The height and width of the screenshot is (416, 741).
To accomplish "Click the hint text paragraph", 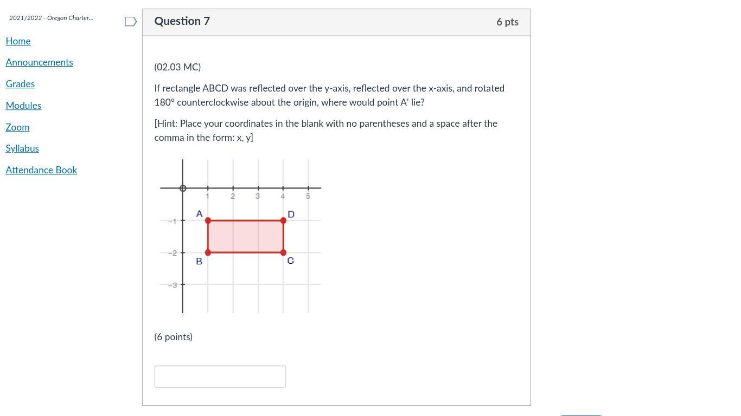I will pos(325,131).
